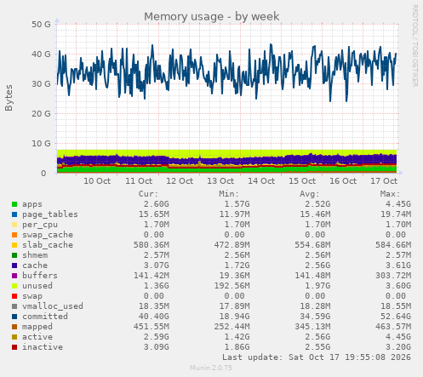Viewport: 423px width, 377px height.
Task: Select the 'inactive' legend label
Action: pos(43,347)
